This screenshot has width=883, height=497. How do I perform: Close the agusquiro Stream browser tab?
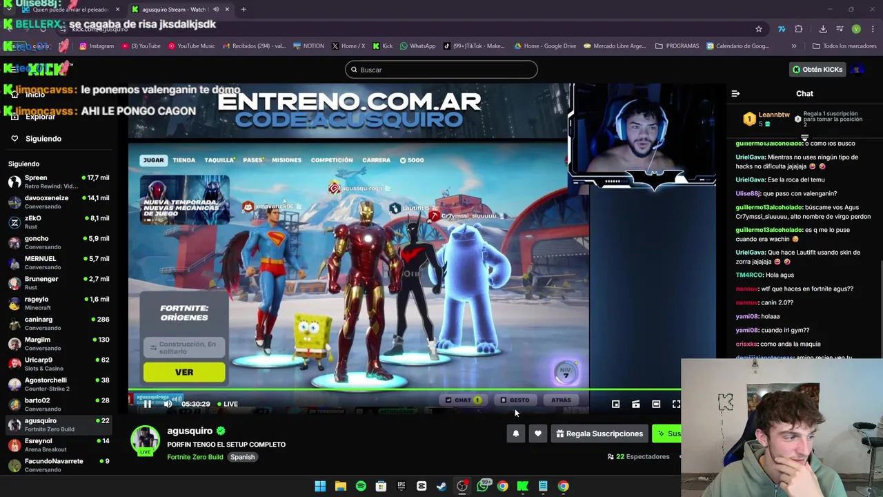pos(227,10)
